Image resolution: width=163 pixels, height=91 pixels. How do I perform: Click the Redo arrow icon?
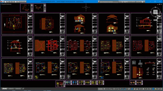click(x=22, y=2)
